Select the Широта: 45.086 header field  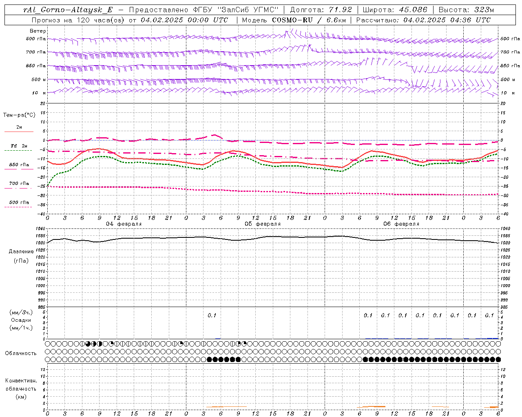pos(395,10)
